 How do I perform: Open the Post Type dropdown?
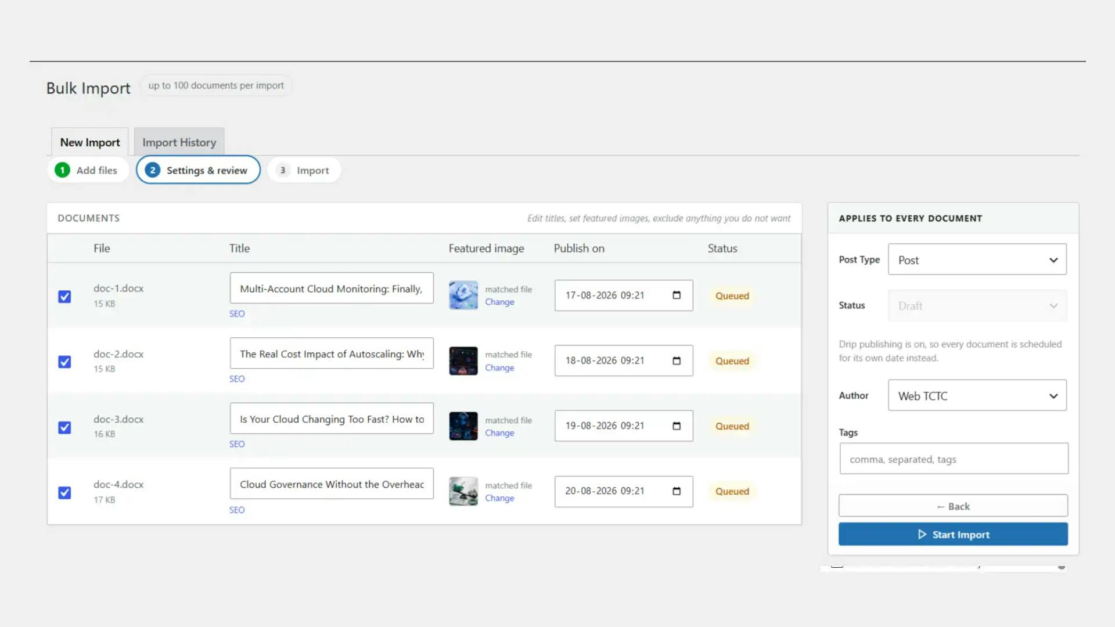click(977, 260)
